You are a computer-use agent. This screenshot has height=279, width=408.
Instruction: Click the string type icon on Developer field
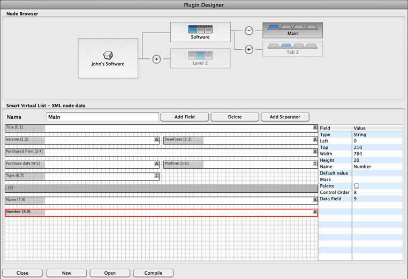tap(315, 140)
